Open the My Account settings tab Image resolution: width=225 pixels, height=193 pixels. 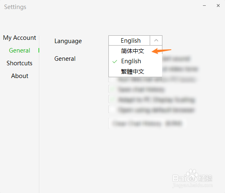(20, 38)
